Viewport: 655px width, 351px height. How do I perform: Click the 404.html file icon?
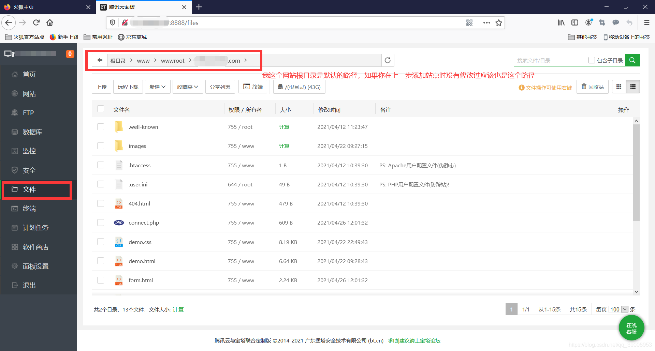pyautogui.click(x=119, y=203)
